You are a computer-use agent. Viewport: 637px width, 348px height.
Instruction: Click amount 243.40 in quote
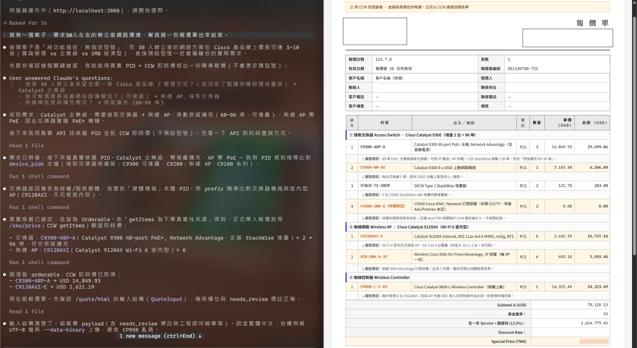coord(601,186)
